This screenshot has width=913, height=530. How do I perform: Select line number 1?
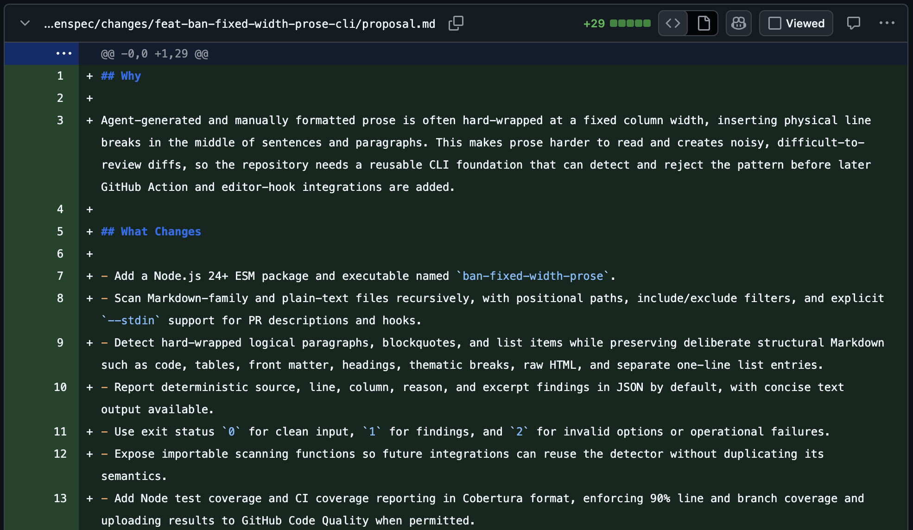[x=60, y=76]
